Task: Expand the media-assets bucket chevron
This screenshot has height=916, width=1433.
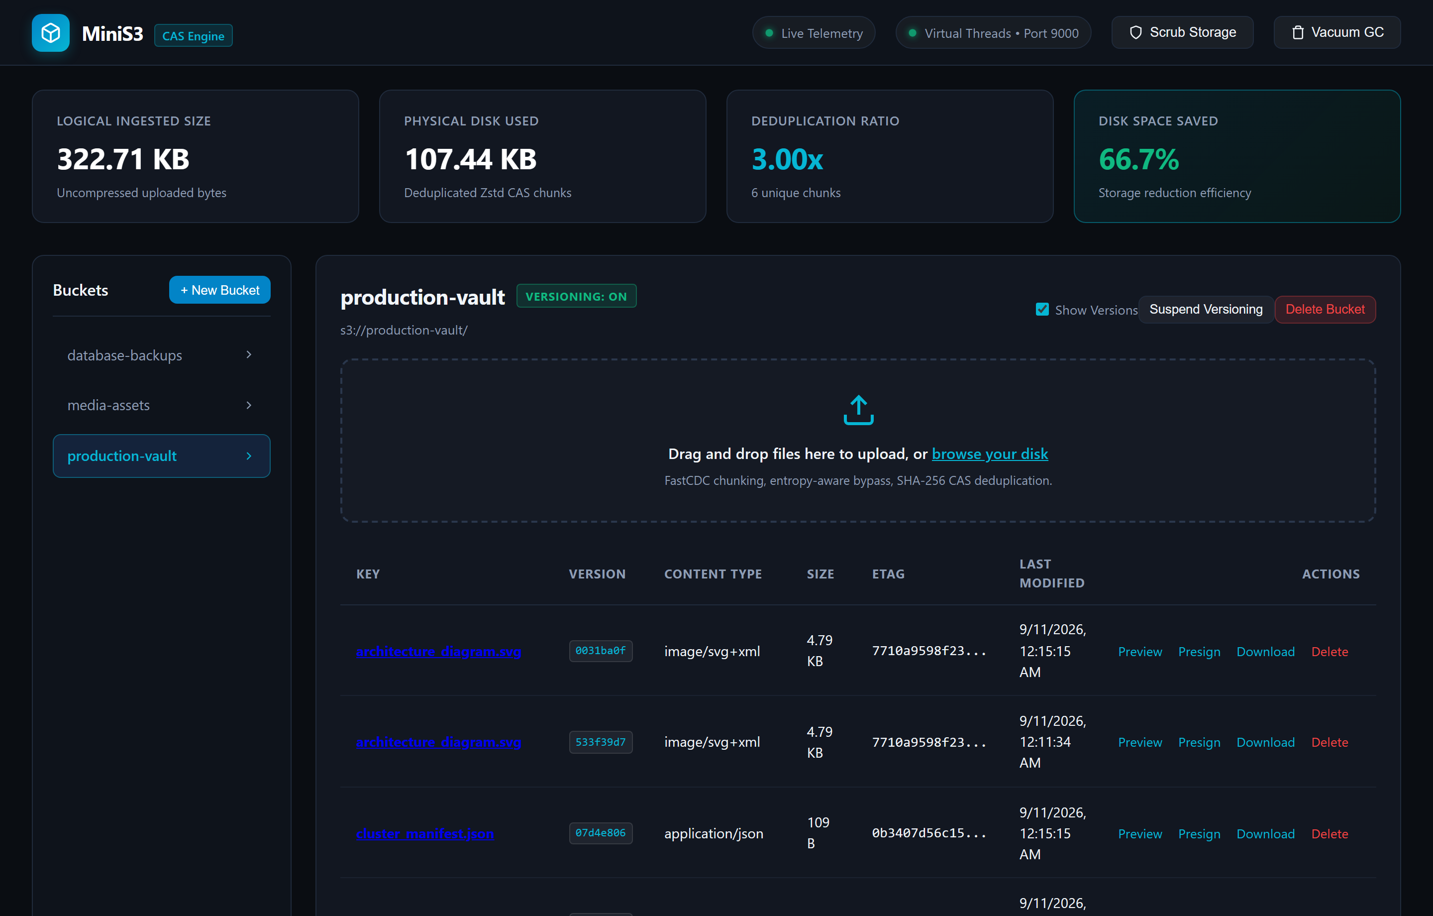Action: (249, 405)
